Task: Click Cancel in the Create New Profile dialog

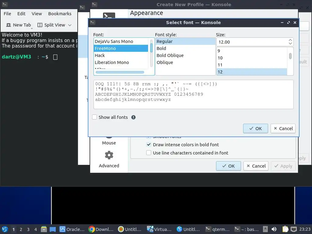Action: pos(256,166)
